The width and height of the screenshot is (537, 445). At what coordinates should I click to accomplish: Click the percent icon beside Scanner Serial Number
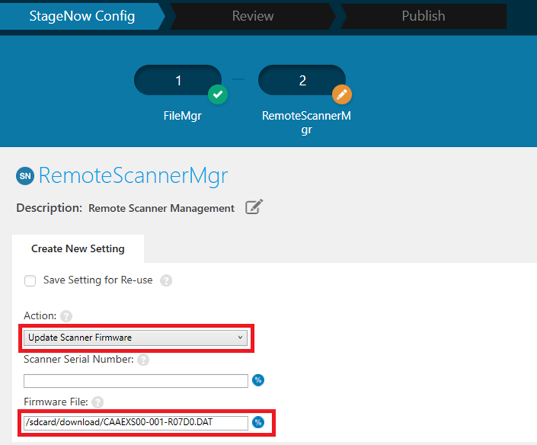pyautogui.click(x=258, y=381)
